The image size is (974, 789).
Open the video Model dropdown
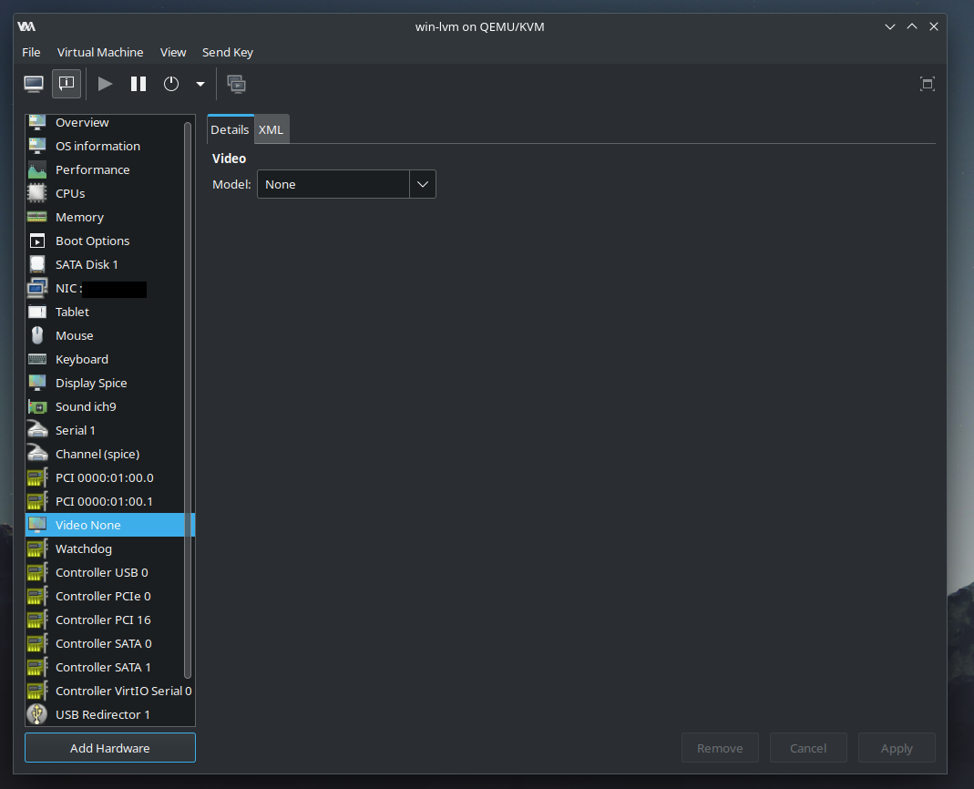tap(346, 185)
